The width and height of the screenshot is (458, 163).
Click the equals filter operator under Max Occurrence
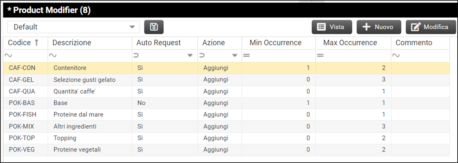320,56
